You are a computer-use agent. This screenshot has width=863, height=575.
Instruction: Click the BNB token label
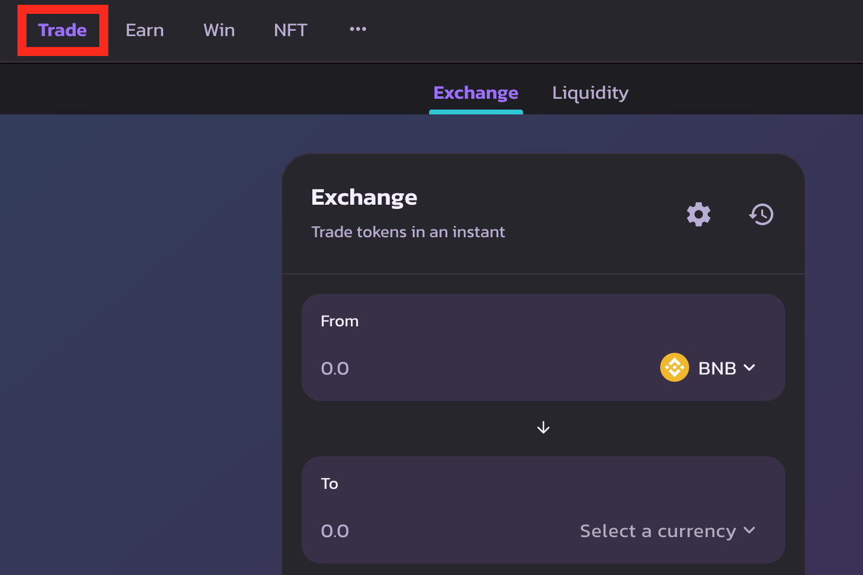point(717,368)
